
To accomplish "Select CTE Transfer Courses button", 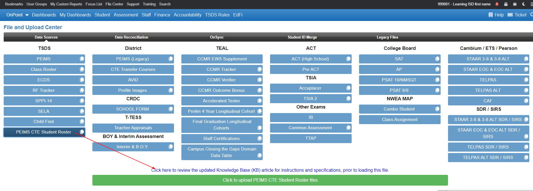I will click(x=133, y=69).
